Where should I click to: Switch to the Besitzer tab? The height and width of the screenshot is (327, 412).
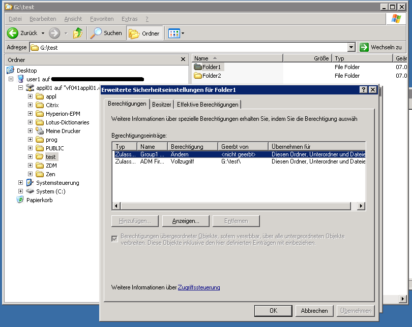pos(162,105)
